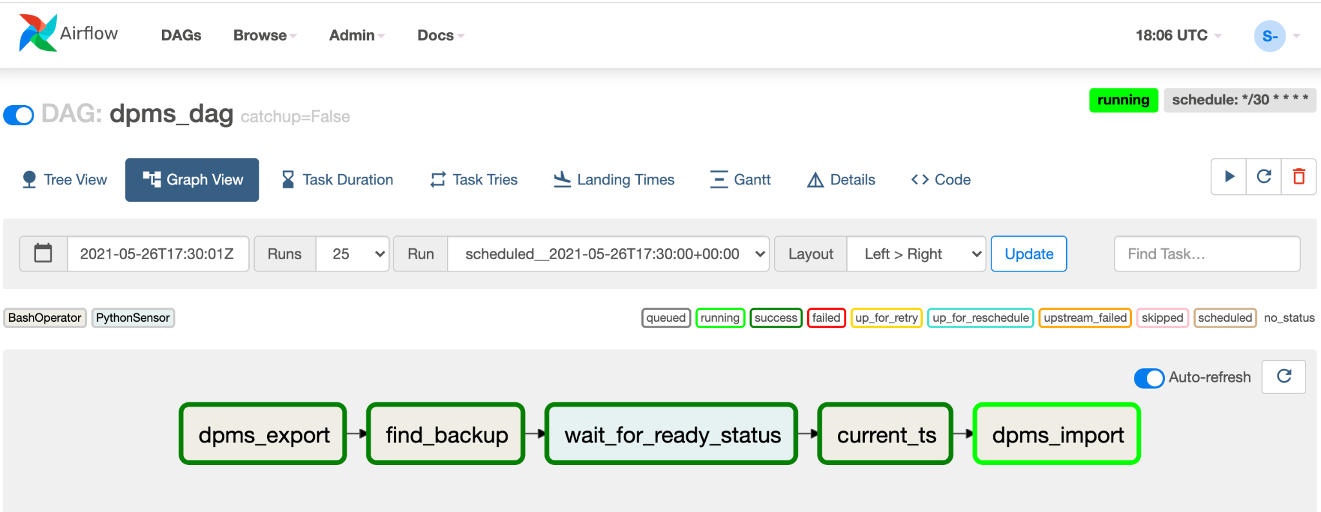The image size is (1321, 512).
Task: Open the user avatar account menu
Action: pyautogui.click(x=1269, y=36)
